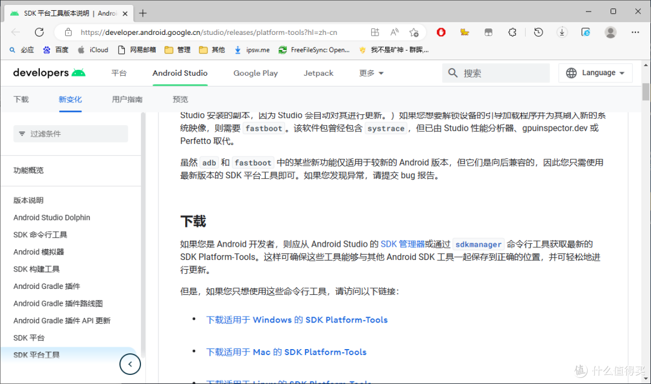Click the 过滤条件 filter field
Image resolution: width=651 pixels, height=384 pixels.
(x=71, y=134)
